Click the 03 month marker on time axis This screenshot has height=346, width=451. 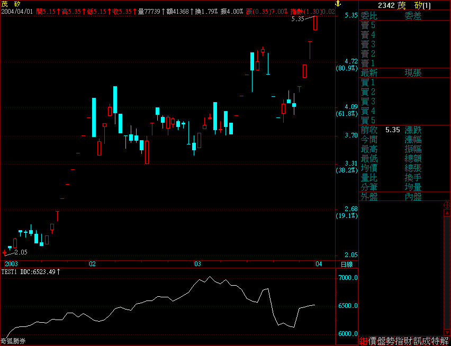click(197, 263)
